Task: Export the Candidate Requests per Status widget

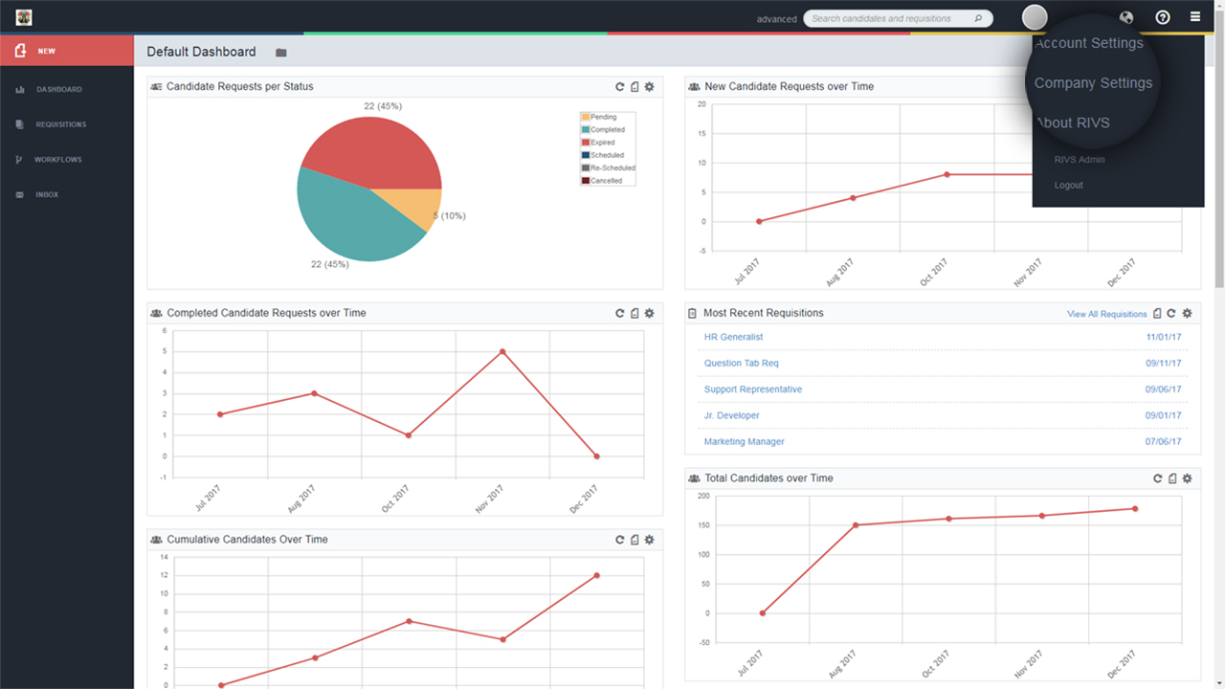Action: (635, 87)
